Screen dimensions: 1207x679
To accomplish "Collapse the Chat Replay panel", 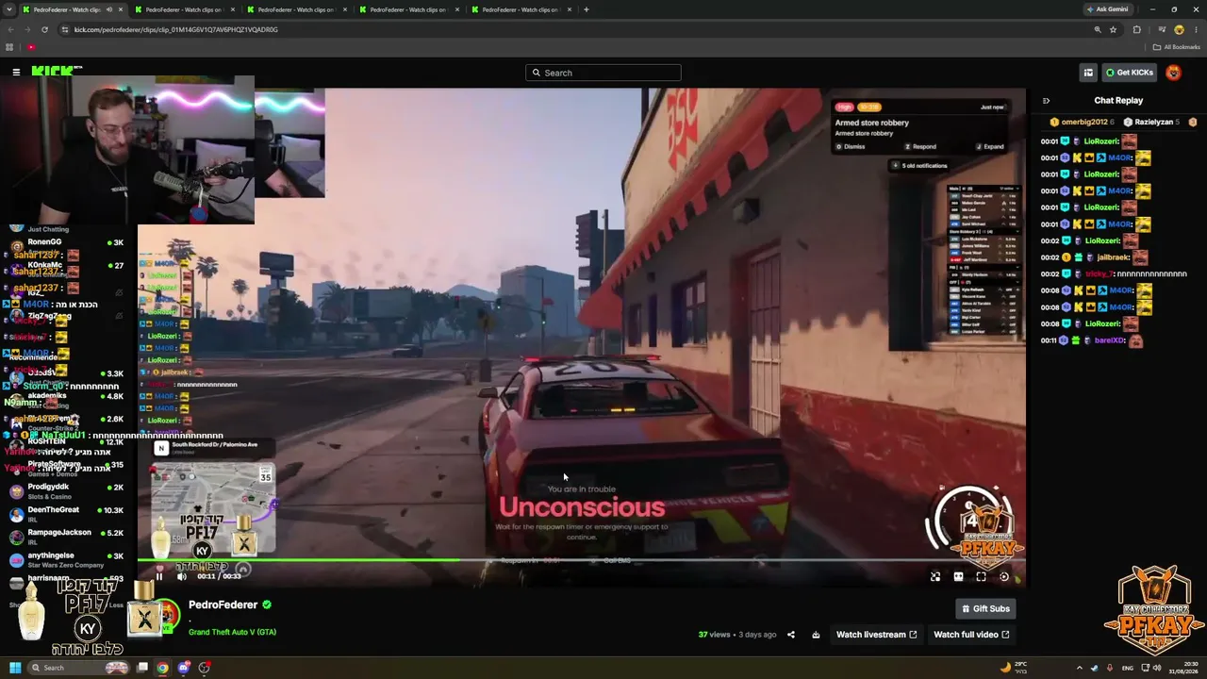I will pyautogui.click(x=1046, y=101).
